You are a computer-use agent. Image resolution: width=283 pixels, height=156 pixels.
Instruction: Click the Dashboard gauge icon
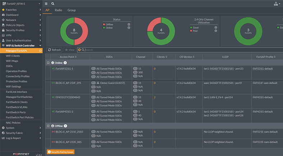[3, 15]
